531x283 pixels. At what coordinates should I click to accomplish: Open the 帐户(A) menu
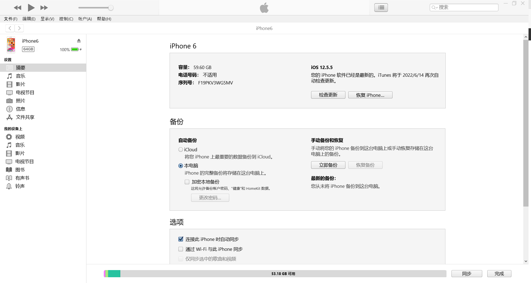tap(85, 19)
